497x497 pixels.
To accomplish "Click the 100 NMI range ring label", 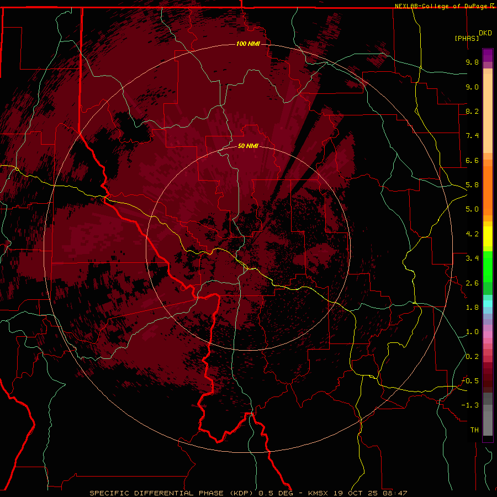I will [x=248, y=44].
